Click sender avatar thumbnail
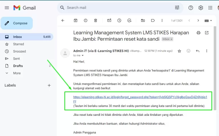Viewport: 219px width, 136px height. pyautogui.click(x=65, y=53)
